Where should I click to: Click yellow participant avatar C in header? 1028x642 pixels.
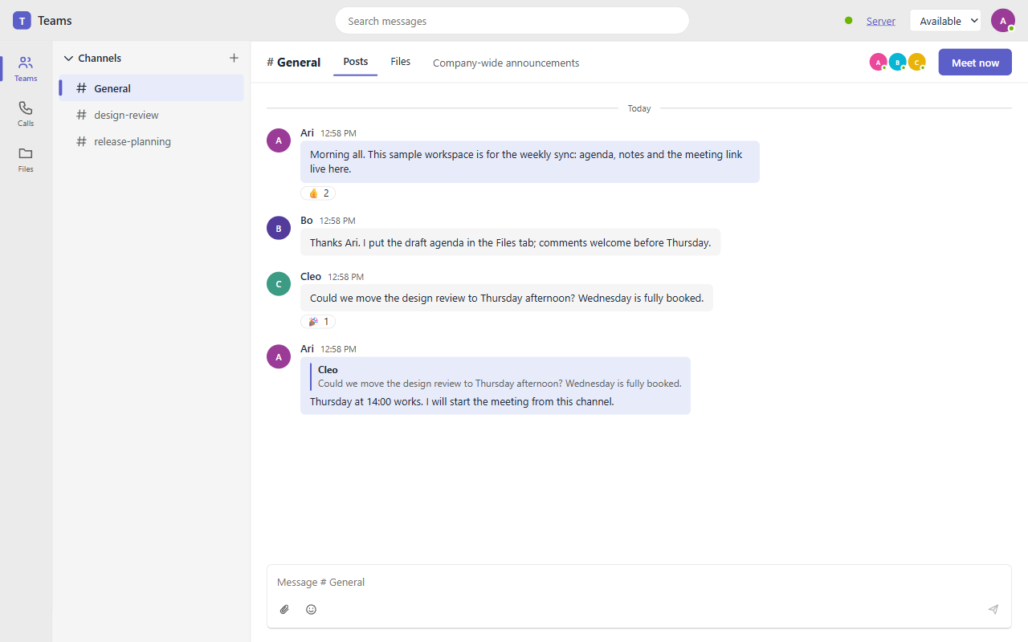point(916,62)
